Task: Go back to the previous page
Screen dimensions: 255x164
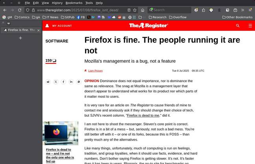Action: [x=5, y=10]
